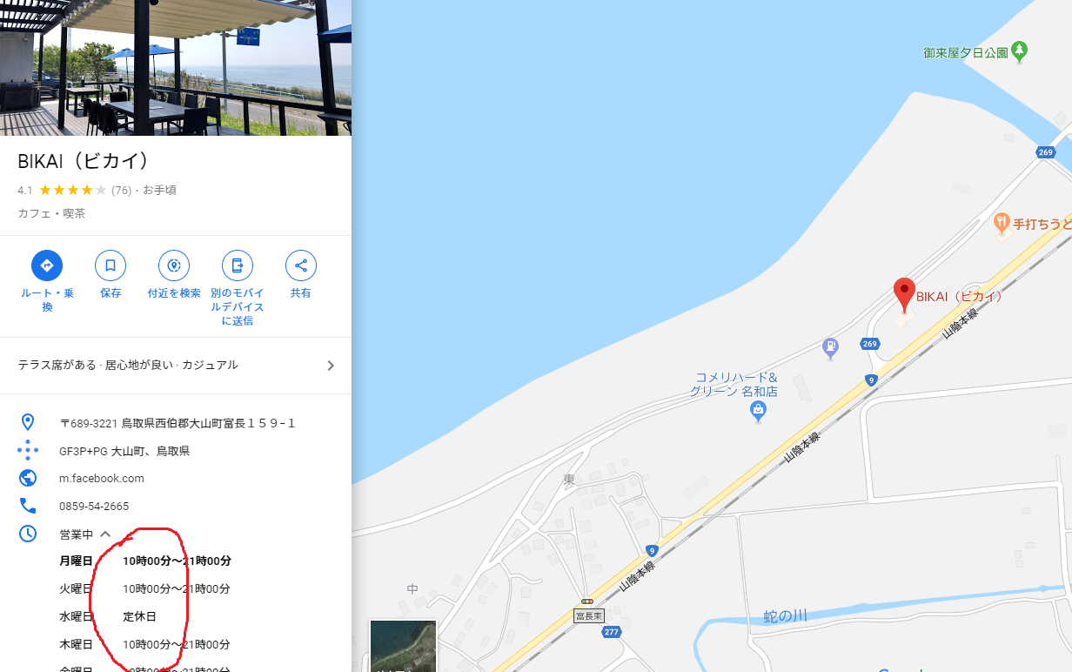Click the address 〒689-3221 鳥取県西伯郡 line
The image size is (1072, 672).
coord(178,423)
